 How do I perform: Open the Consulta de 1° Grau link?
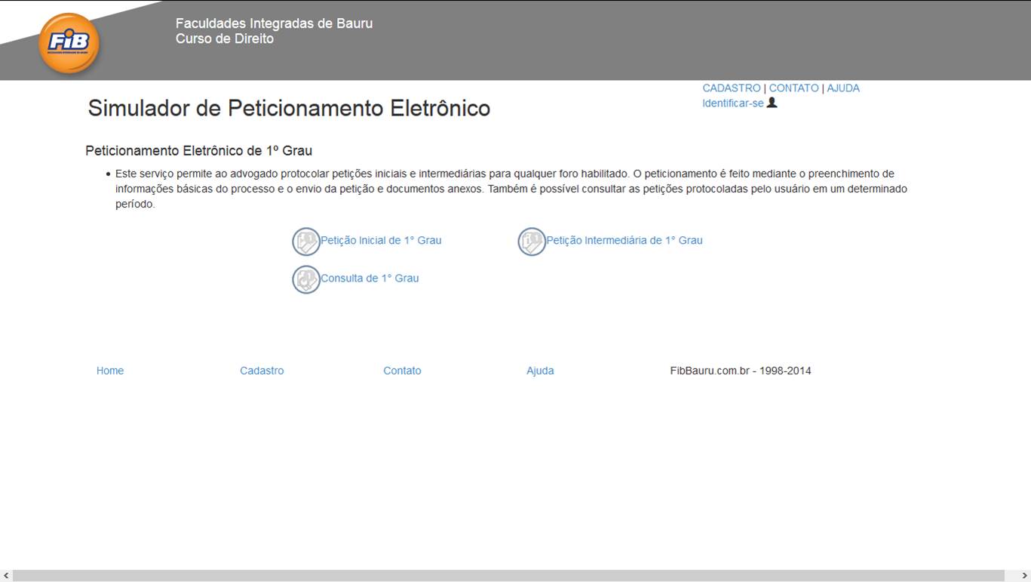370,278
